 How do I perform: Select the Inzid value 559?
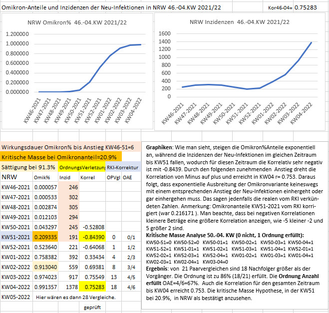tap(68, 267)
